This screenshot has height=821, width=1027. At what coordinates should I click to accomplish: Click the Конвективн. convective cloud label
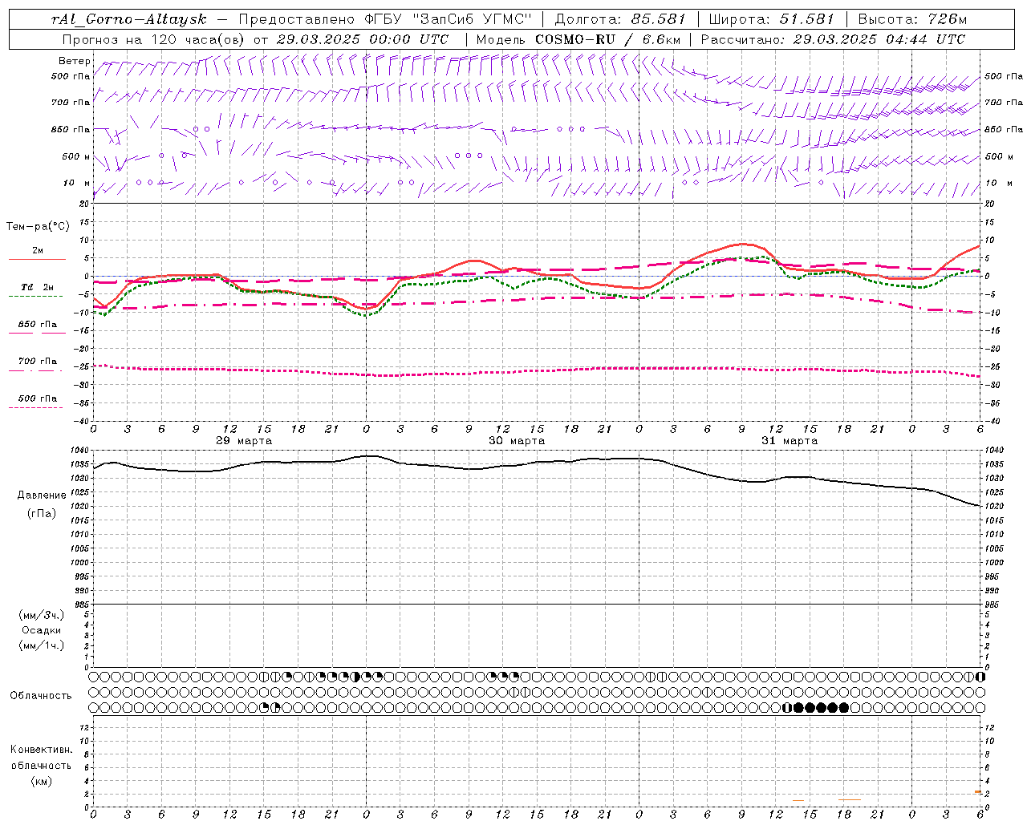(42, 750)
